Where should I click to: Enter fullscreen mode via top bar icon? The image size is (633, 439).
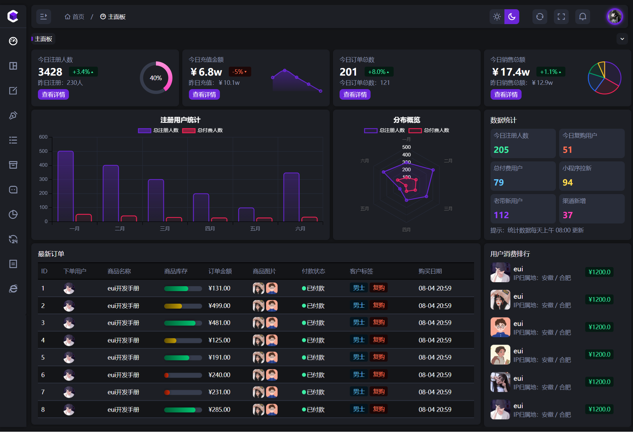tap(561, 17)
